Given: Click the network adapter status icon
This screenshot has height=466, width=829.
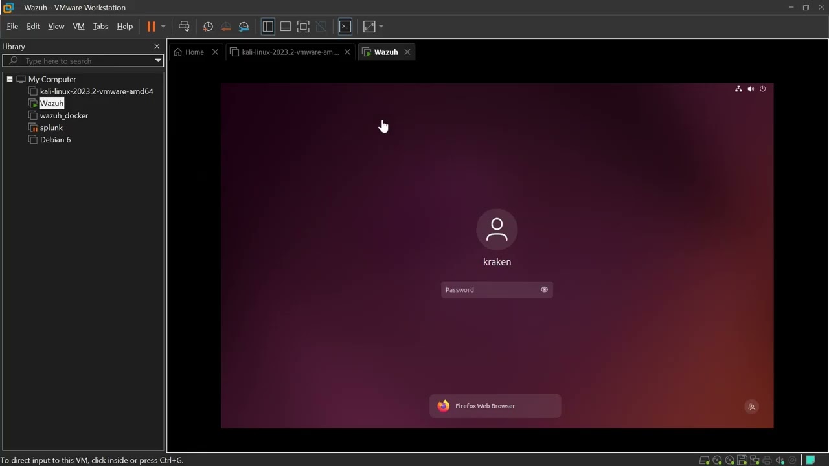Looking at the screenshot, I should [x=755, y=460].
